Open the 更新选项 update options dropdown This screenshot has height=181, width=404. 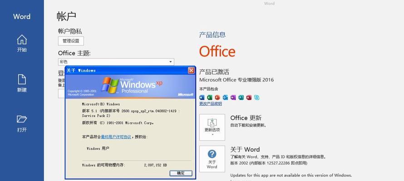click(212, 127)
